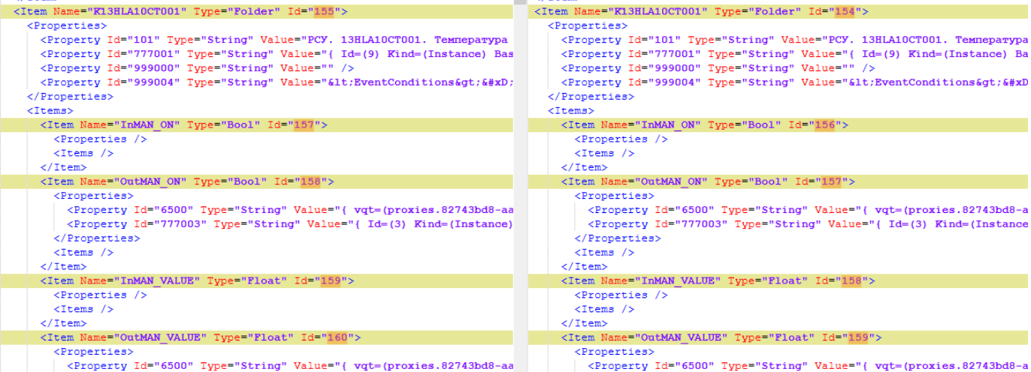The image size is (1031, 372).
Task: Select InMAN_VALUE item name in left pane
Action: coord(157,280)
